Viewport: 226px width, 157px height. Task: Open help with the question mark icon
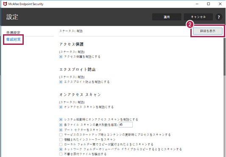(219, 17)
